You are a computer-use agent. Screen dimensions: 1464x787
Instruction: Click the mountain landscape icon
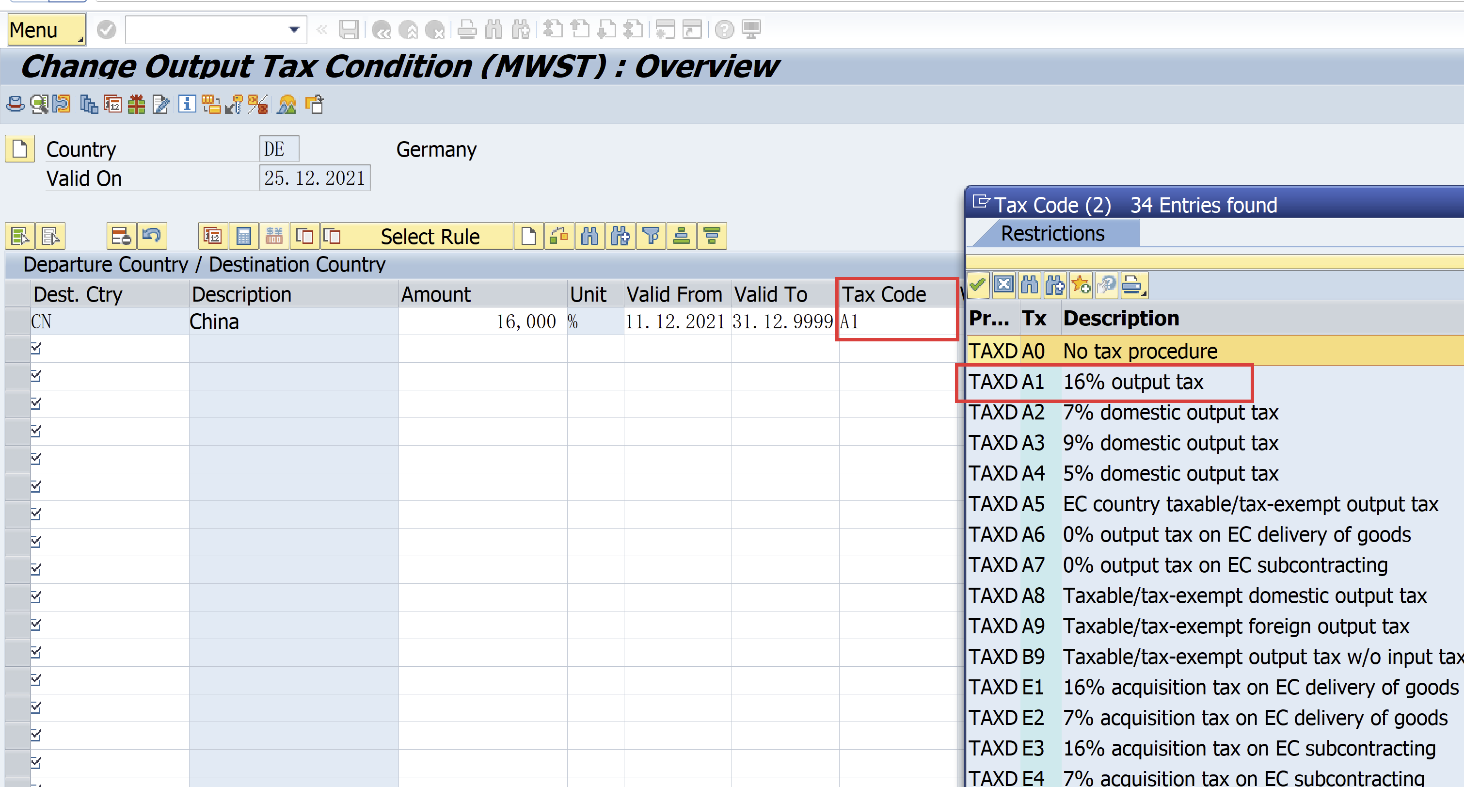pos(286,105)
